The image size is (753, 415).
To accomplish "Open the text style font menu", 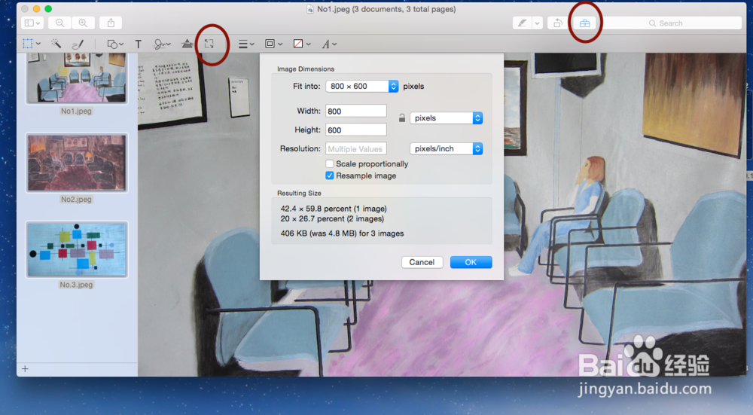I will (x=329, y=44).
